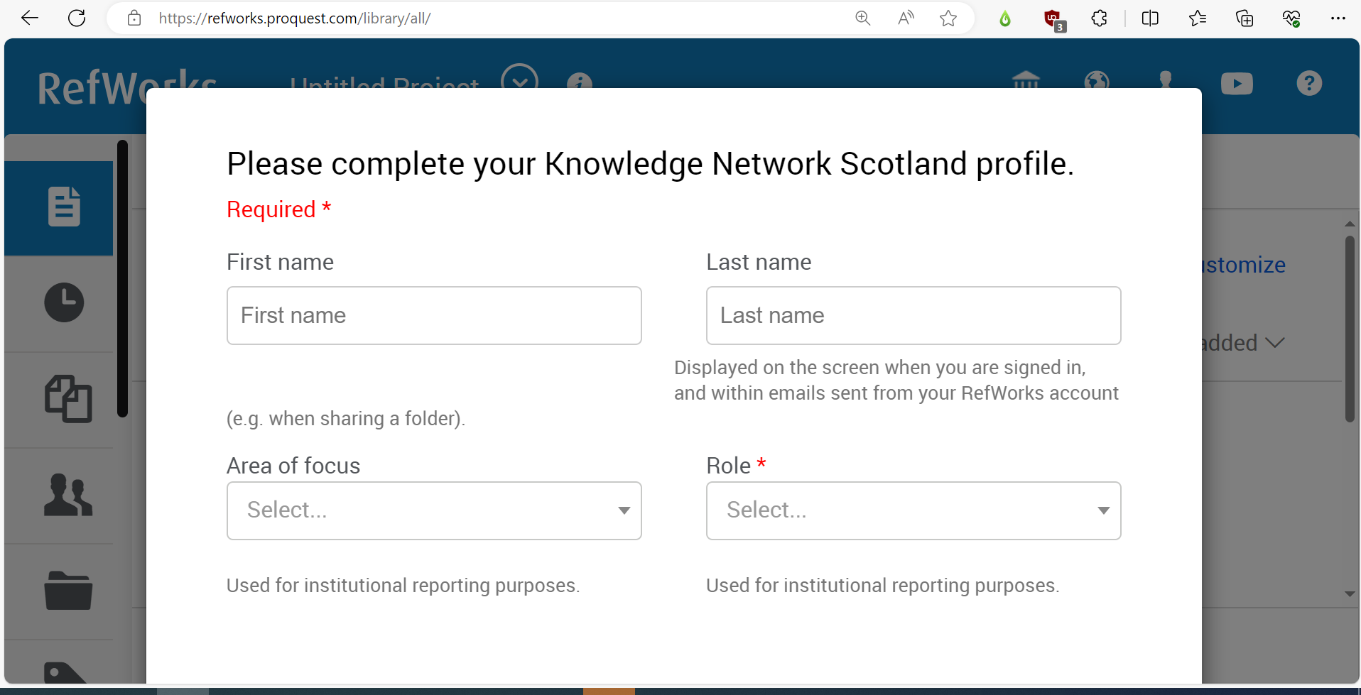Open the red shield extension with badge 3
1361x695 pixels.
click(1054, 20)
